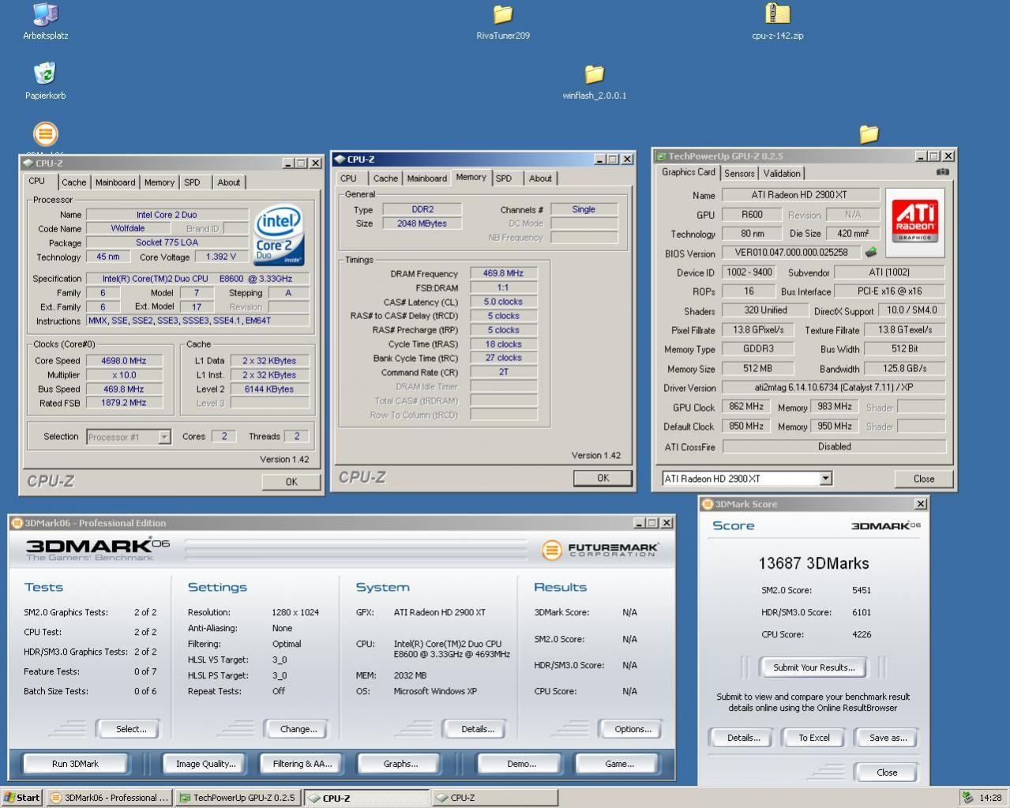Viewport: 1010px width, 808px height.
Task: Click the Futuremark Corporation logo
Action: point(601,550)
